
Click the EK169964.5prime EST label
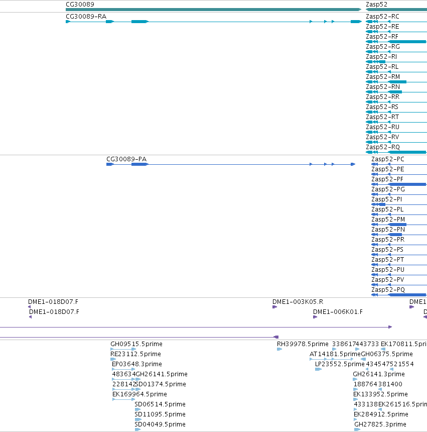(x=139, y=394)
